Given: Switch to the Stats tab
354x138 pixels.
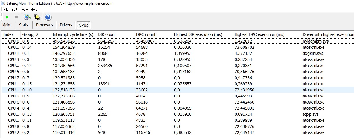Looking at the screenshot, I should 24,25.
